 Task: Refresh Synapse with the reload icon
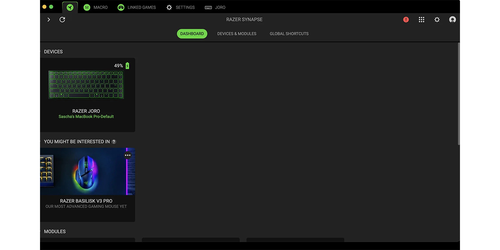point(62,20)
